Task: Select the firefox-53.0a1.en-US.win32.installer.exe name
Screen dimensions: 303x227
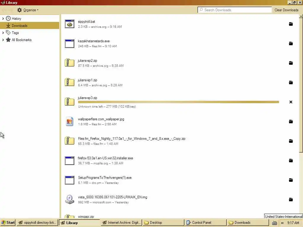Action: (x=105, y=158)
